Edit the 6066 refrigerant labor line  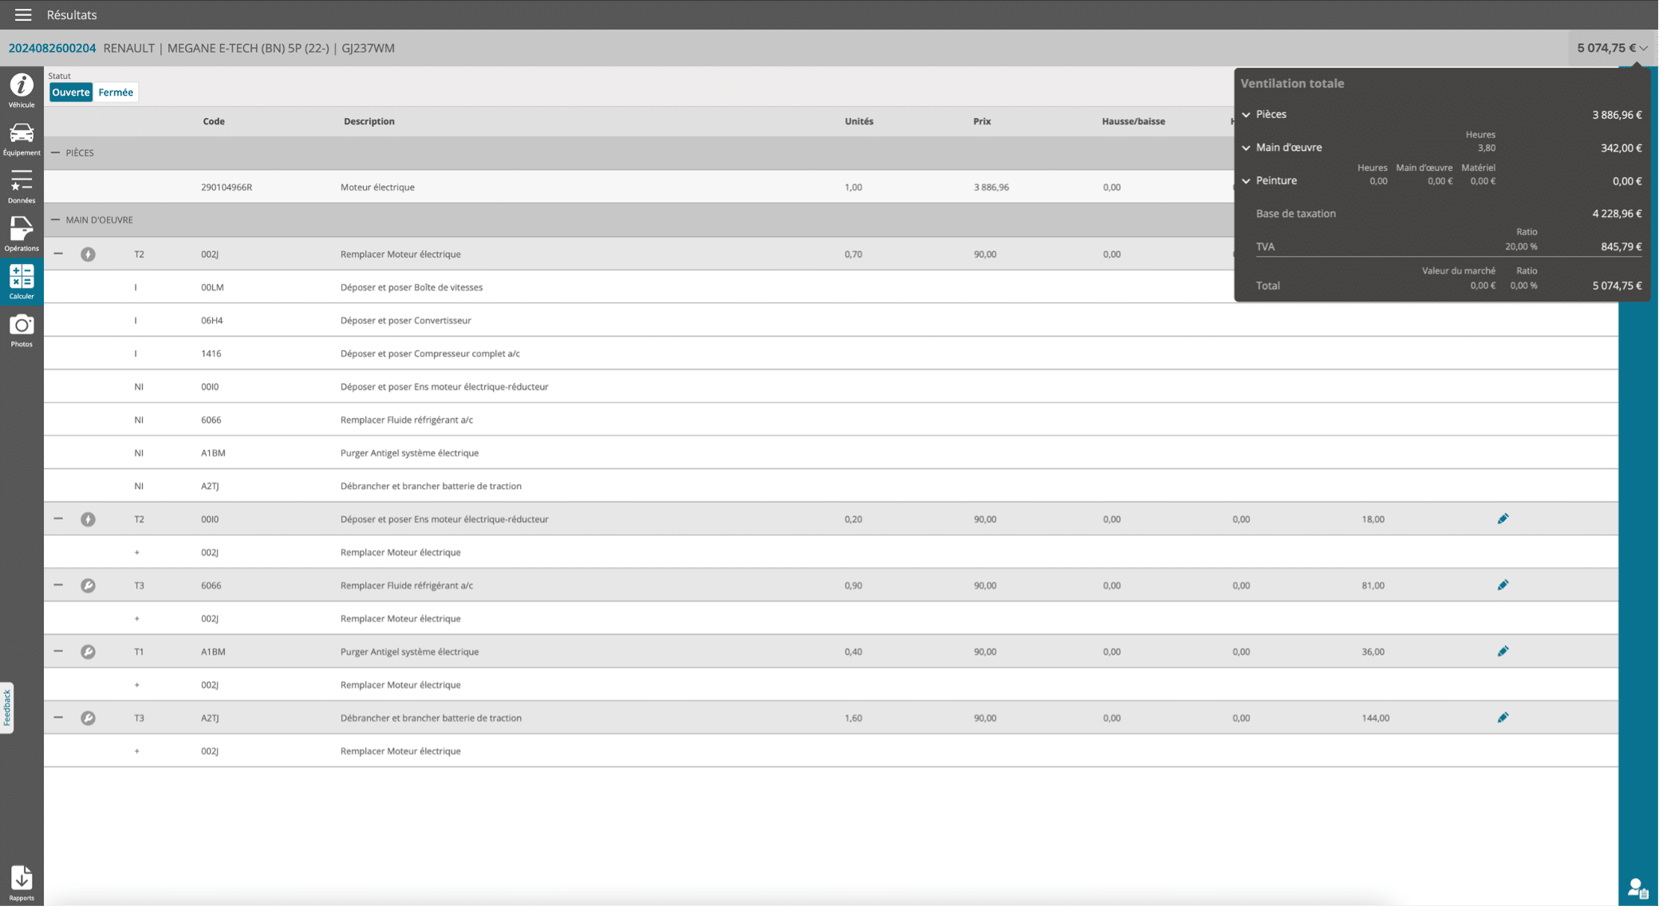point(1503,585)
